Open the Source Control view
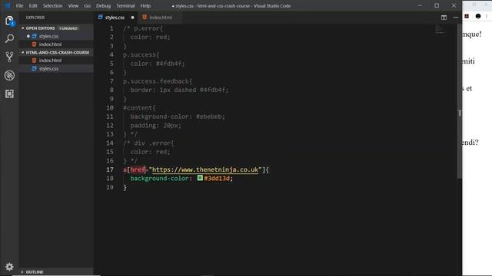 (x=9, y=57)
